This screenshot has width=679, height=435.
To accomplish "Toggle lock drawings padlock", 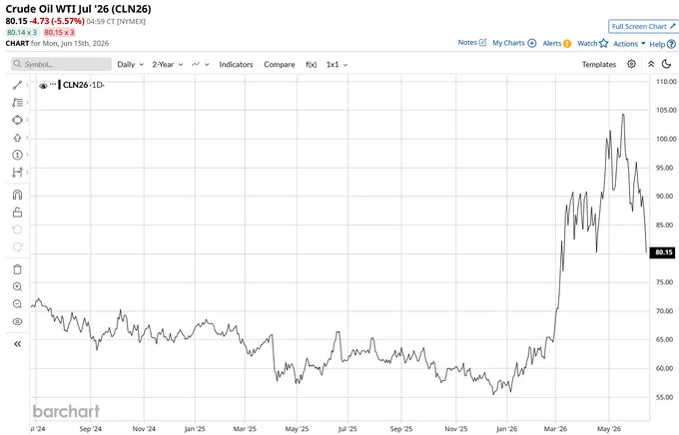I will [17, 213].
